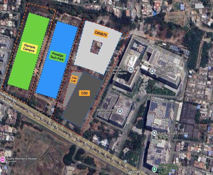Open Rudra Women's Hostel pink lodging pin

tap(2, 159)
